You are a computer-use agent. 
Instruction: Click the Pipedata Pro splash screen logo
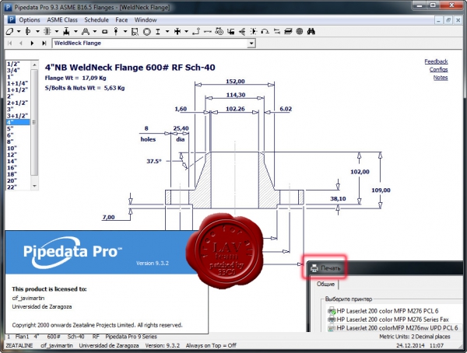[x=72, y=252]
